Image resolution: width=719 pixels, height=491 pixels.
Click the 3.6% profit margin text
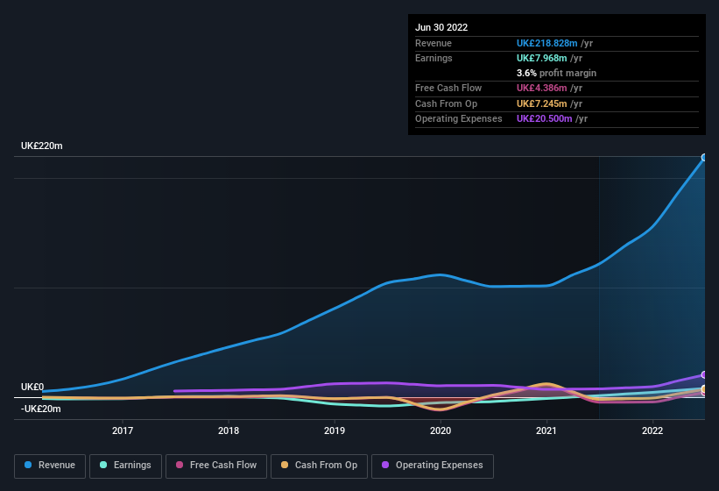tap(556, 73)
